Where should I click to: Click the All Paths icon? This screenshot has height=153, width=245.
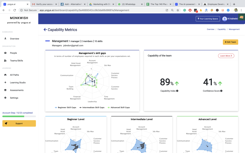tap(5, 75)
